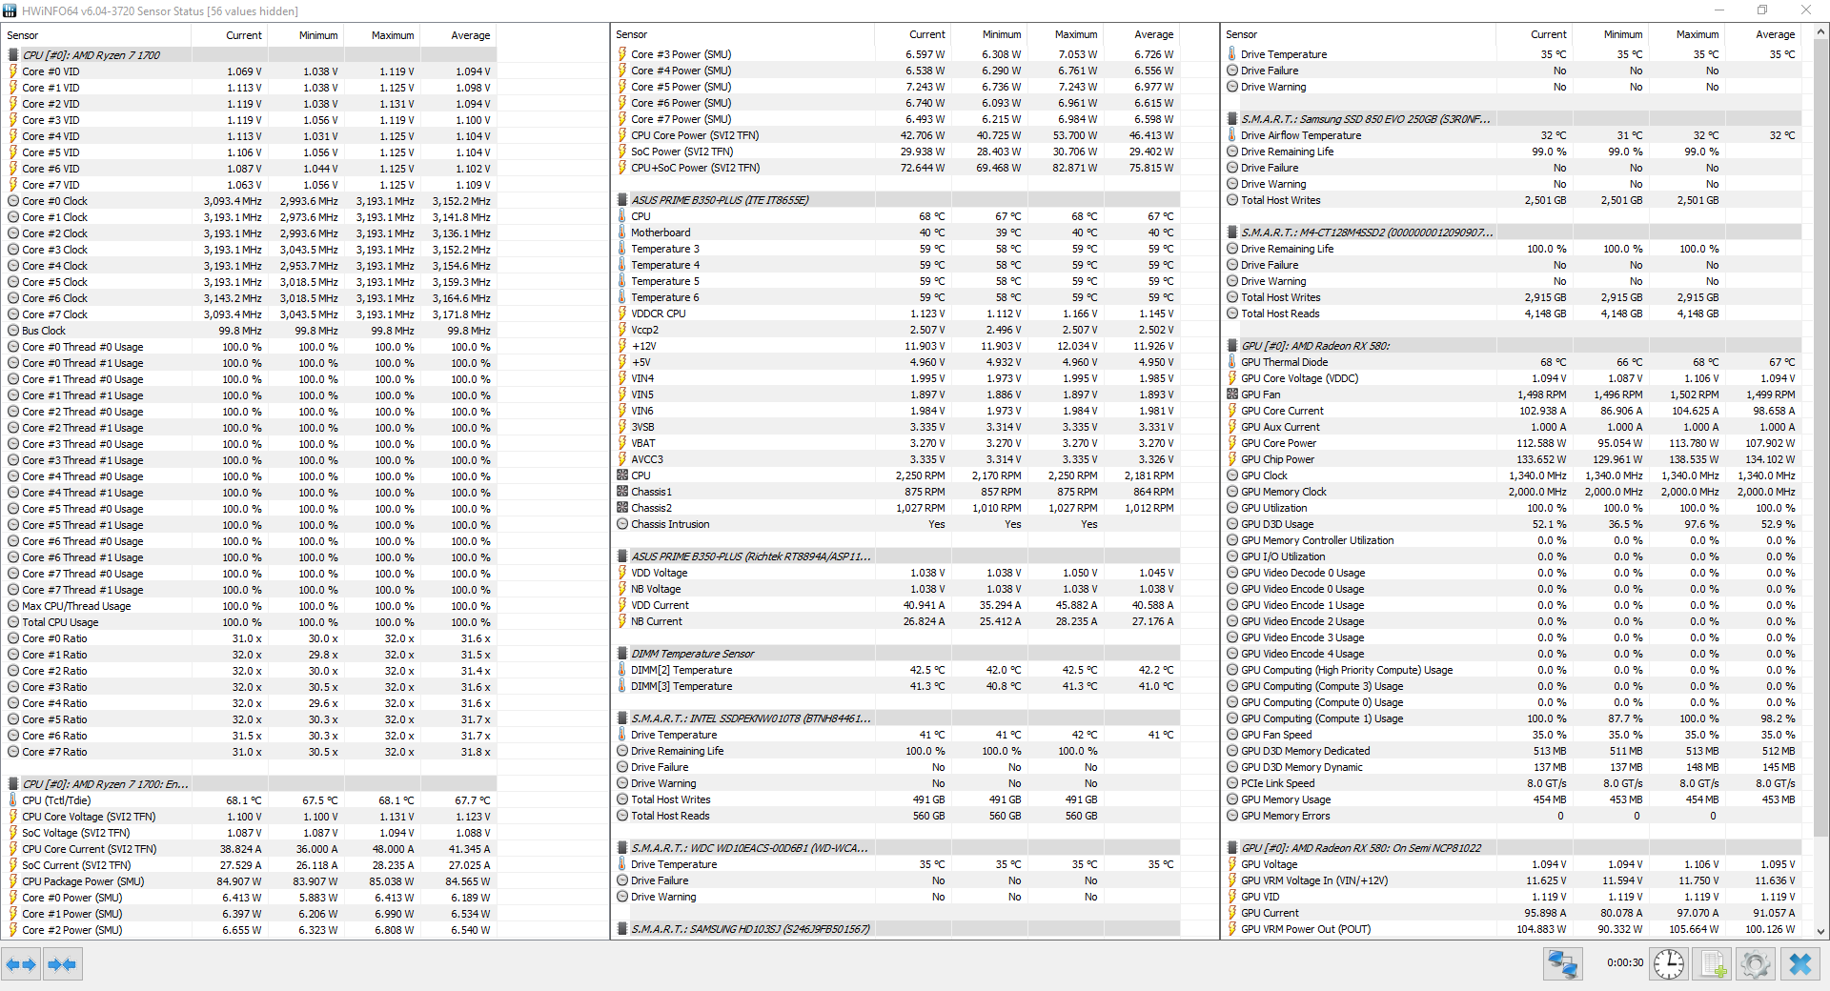Click the 0:00:30 elapsed time display

[1624, 962]
